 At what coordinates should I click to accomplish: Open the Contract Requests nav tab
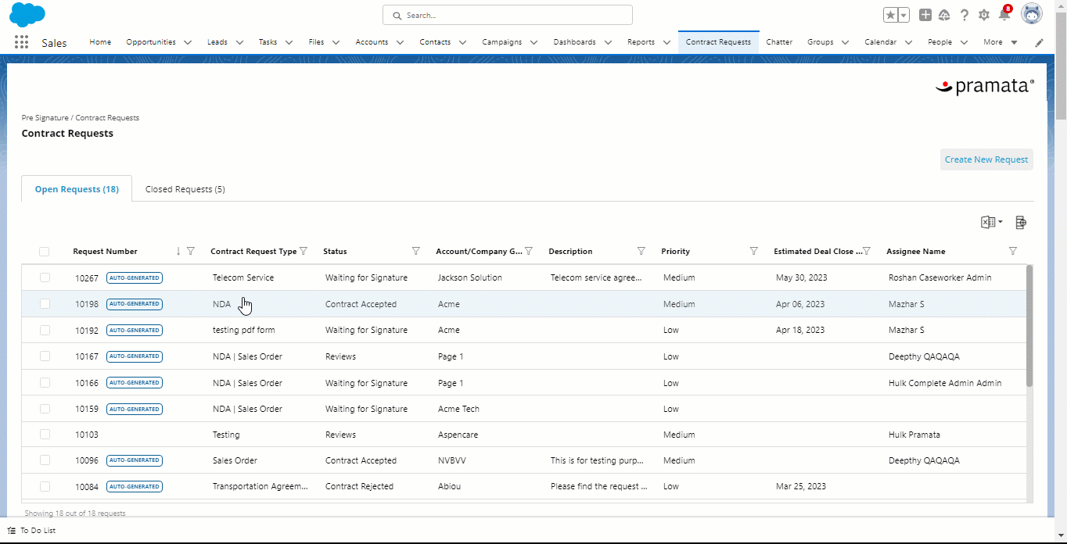click(x=718, y=42)
